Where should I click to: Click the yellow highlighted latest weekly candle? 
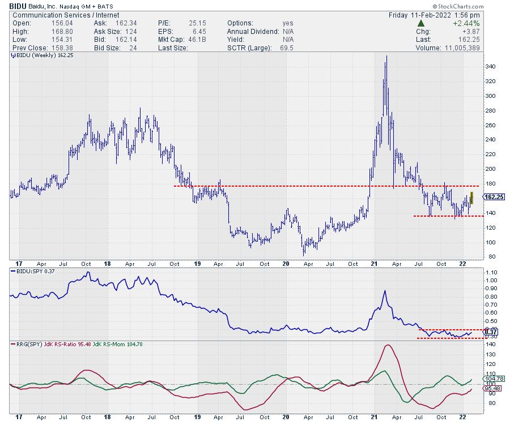coord(471,199)
